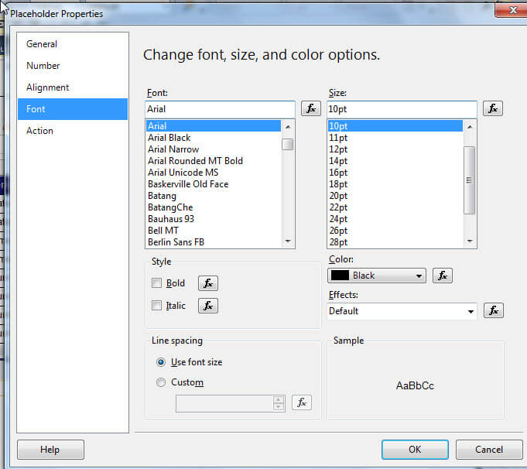Open expression editor for Color

click(x=442, y=276)
